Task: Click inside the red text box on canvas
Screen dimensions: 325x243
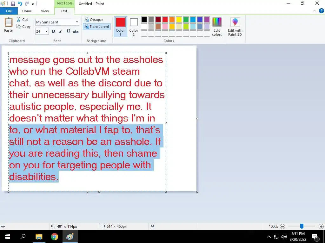Action: [x=87, y=122]
